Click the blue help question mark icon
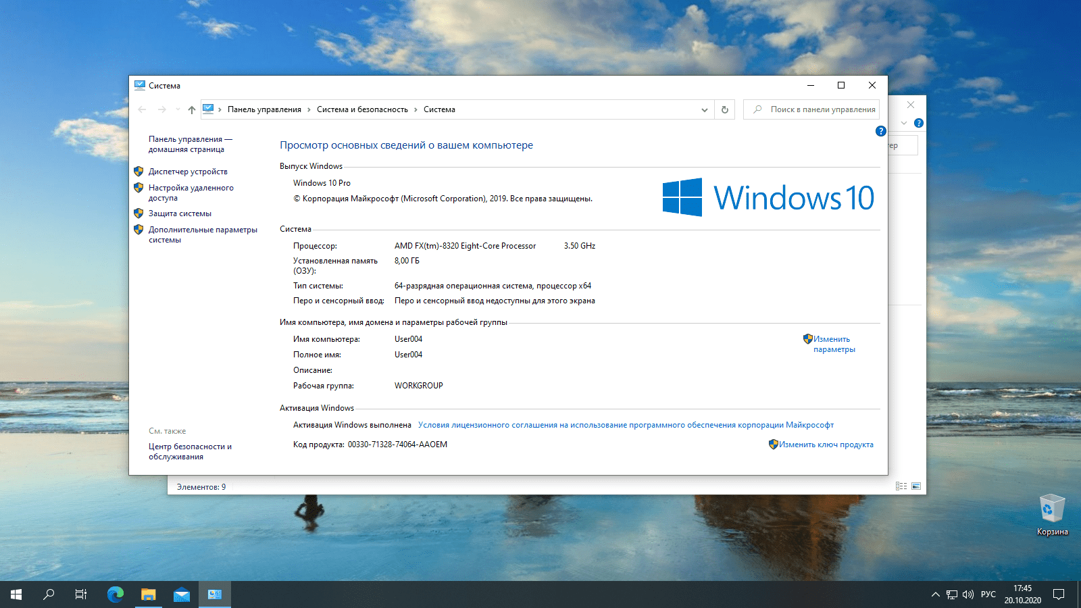Image resolution: width=1081 pixels, height=608 pixels. tap(880, 131)
